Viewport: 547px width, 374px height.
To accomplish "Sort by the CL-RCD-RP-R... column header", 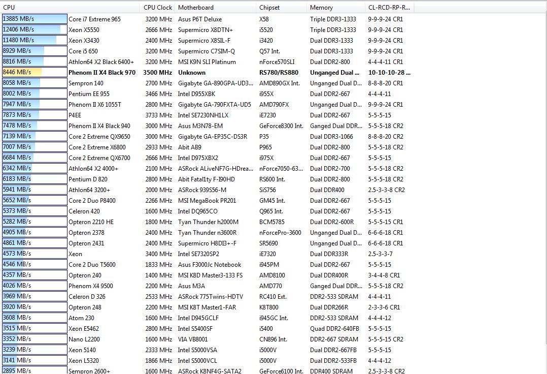I will pos(390,7).
